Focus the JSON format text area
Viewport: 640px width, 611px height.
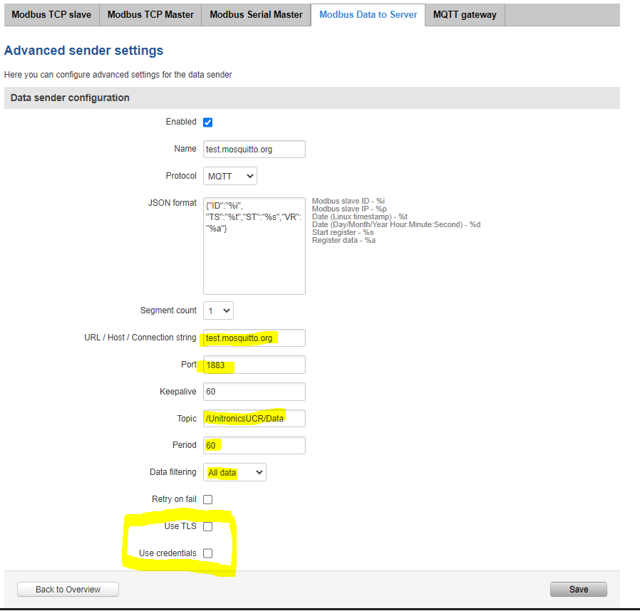click(x=254, y=246)
